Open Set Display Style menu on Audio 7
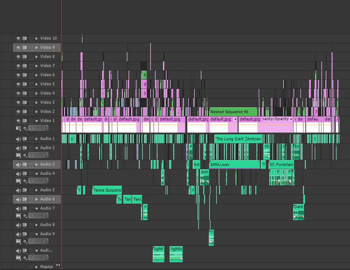The image size is (350, 270). tap(18, 215)
